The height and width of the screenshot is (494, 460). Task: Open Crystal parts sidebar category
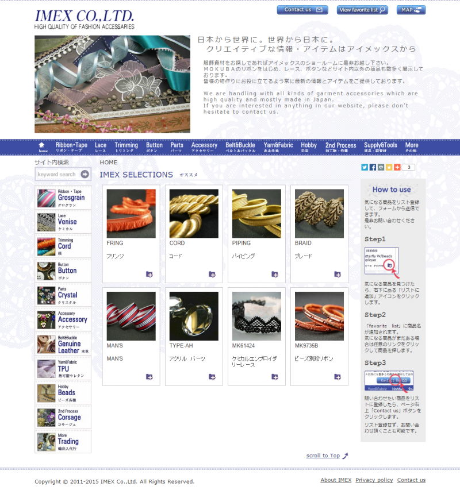63,295
